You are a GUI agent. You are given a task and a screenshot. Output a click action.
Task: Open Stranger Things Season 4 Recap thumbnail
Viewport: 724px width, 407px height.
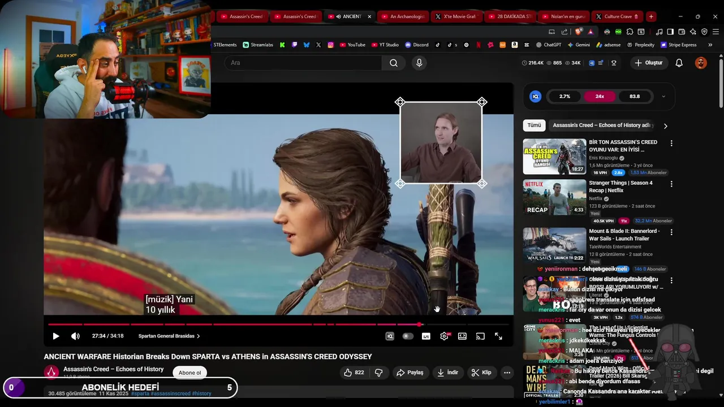click(554, 197)
